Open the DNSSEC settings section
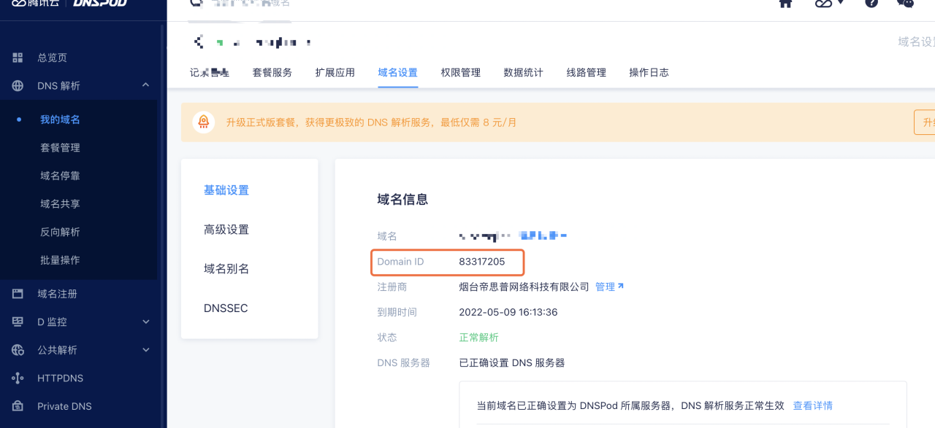 point(225,308)
